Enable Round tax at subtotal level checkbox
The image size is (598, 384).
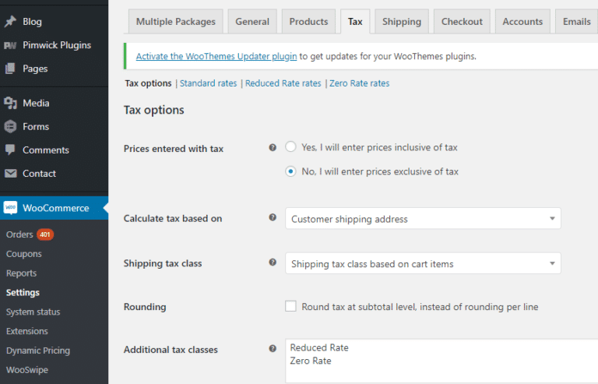click(290, 306)
